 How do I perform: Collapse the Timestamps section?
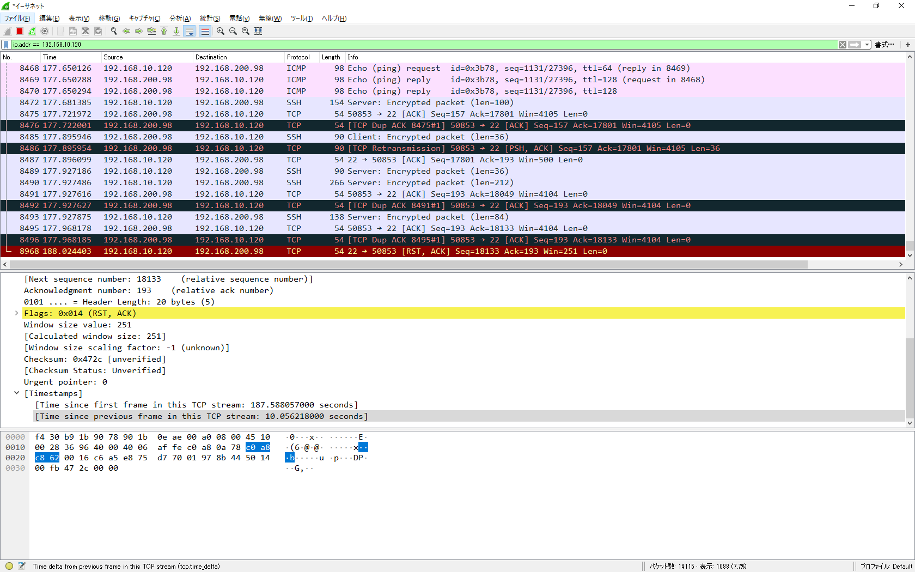(16, 393)
